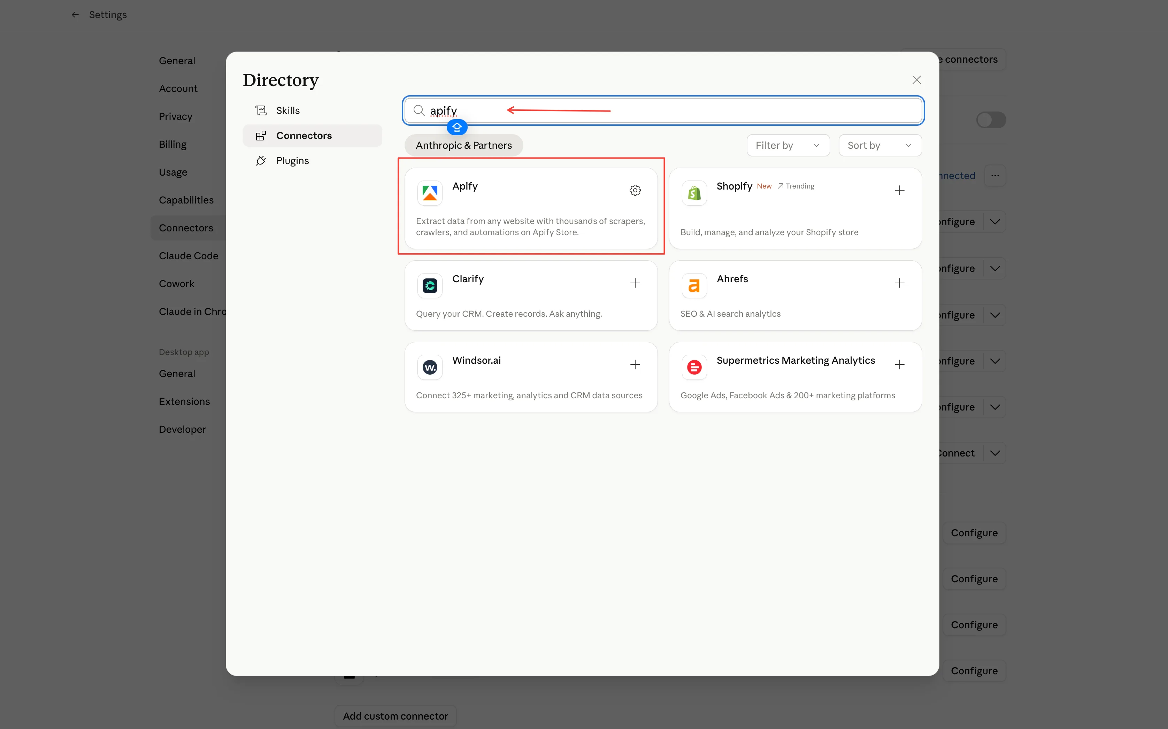The image size is (1168, 729).
Task: Close the Directory dialog
Action: click(916, 80)
